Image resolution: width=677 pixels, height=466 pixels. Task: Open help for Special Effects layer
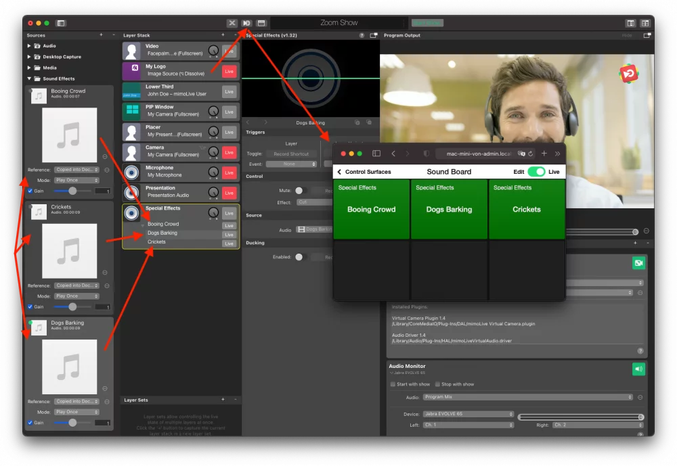coord(362,35)
